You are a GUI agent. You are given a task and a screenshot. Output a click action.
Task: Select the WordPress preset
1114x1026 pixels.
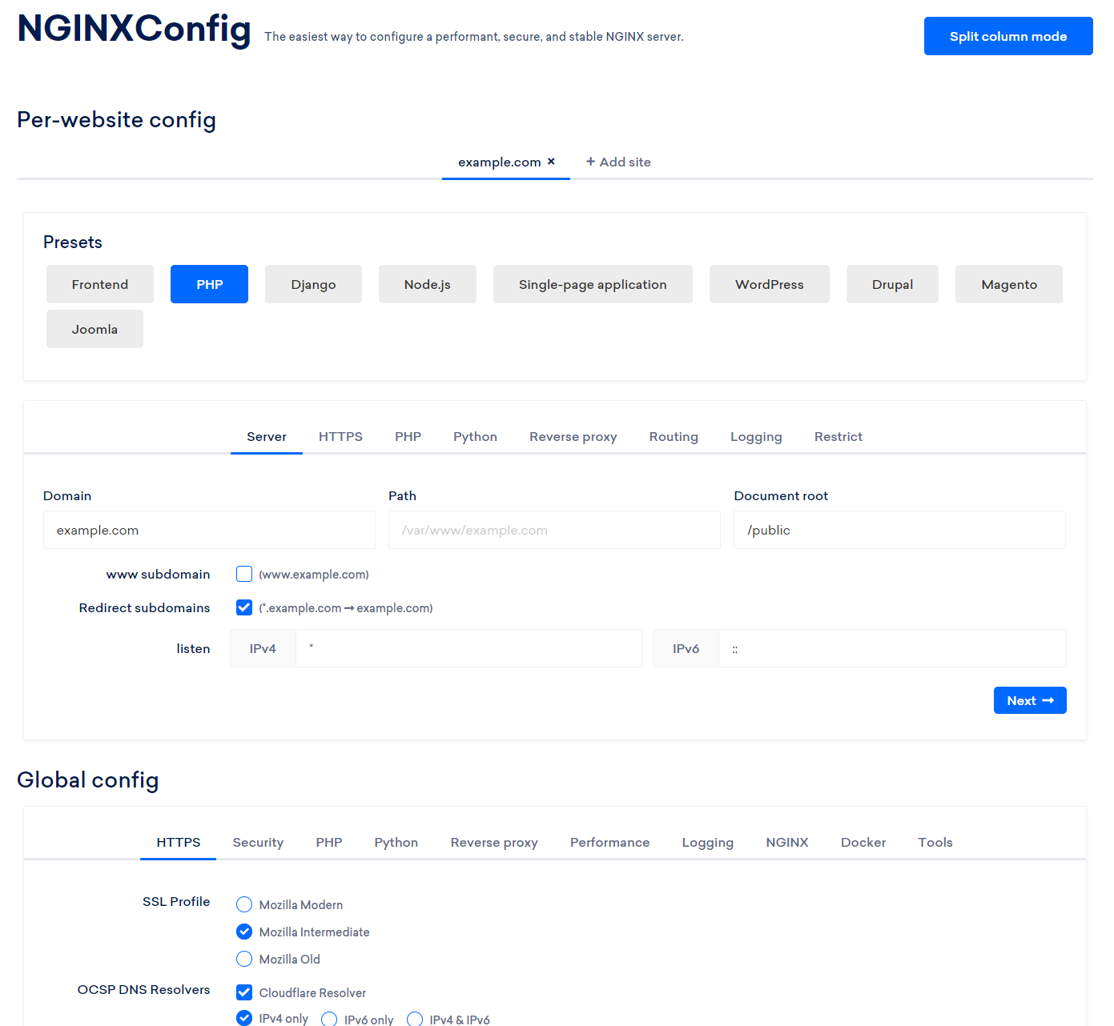click(770, 284)
